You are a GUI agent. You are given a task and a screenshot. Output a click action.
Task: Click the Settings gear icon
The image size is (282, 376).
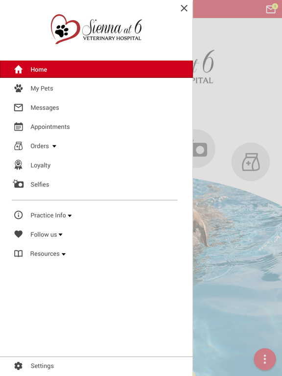[19, 366]
